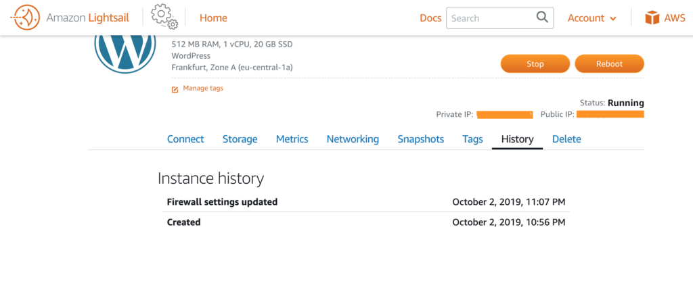Click the Amazon Lightsail logo icon
Viewport: 693px width, 292px height.
pos(25,18)
